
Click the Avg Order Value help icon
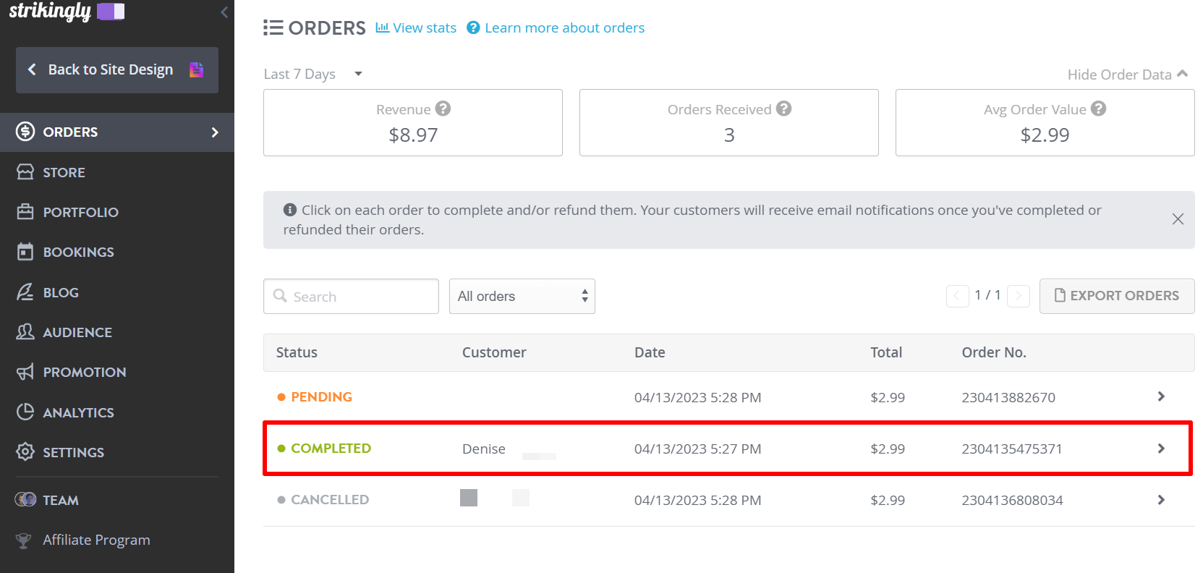1098,109
